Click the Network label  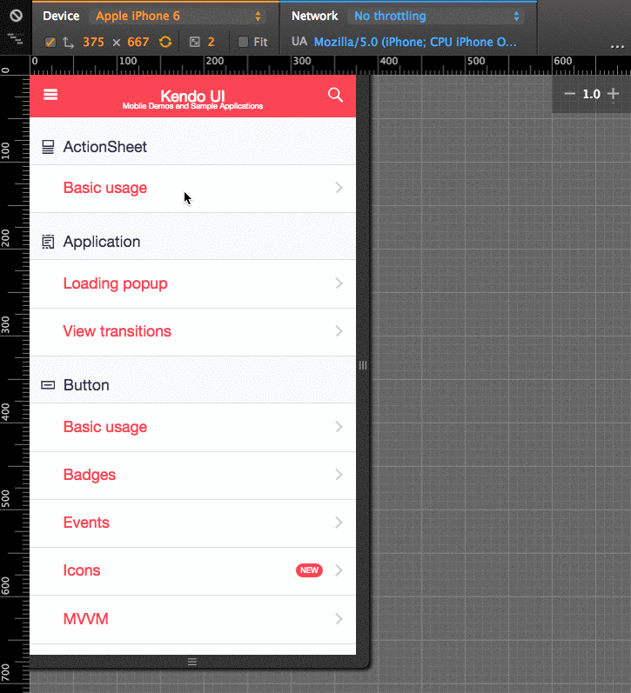[x=314, y=16]
